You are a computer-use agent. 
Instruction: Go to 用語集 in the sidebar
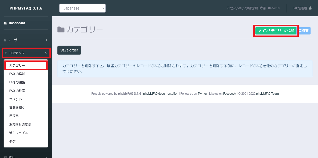click(14, 116)
